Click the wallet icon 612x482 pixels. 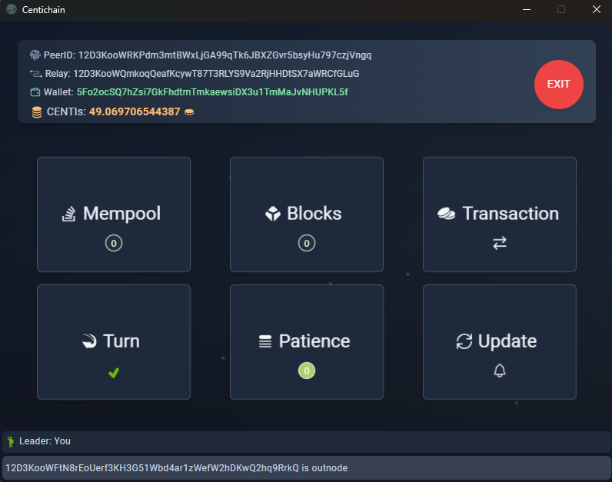pos(35,92)
